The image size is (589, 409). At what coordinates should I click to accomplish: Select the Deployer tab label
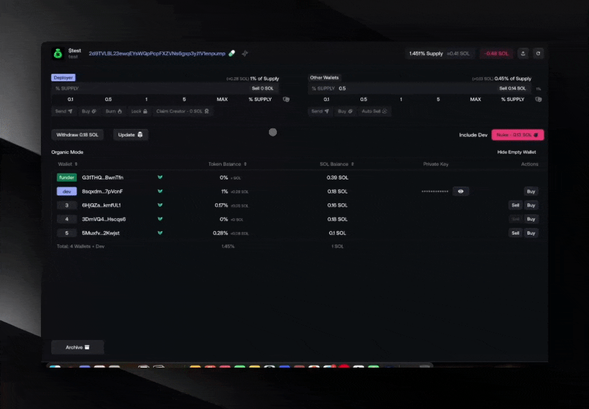[x=63, y=78]
